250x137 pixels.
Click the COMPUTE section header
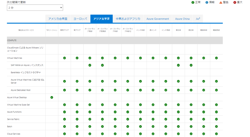point(115,40)
